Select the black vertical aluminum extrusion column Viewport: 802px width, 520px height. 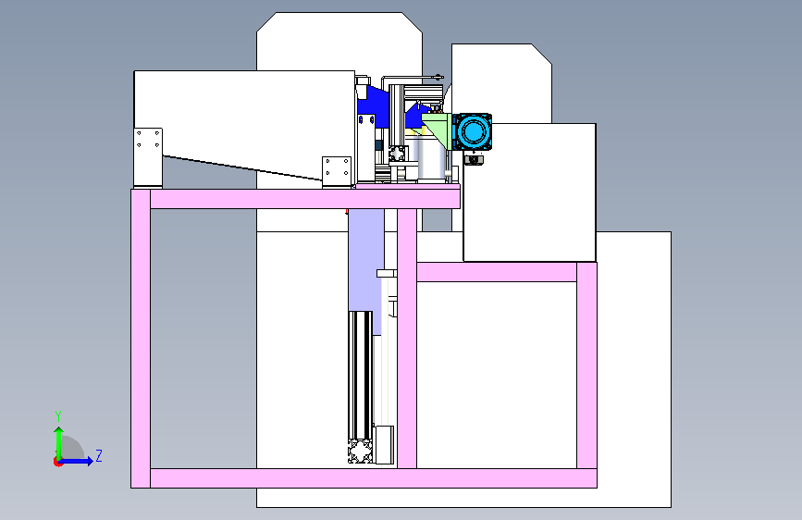[361, 375]
